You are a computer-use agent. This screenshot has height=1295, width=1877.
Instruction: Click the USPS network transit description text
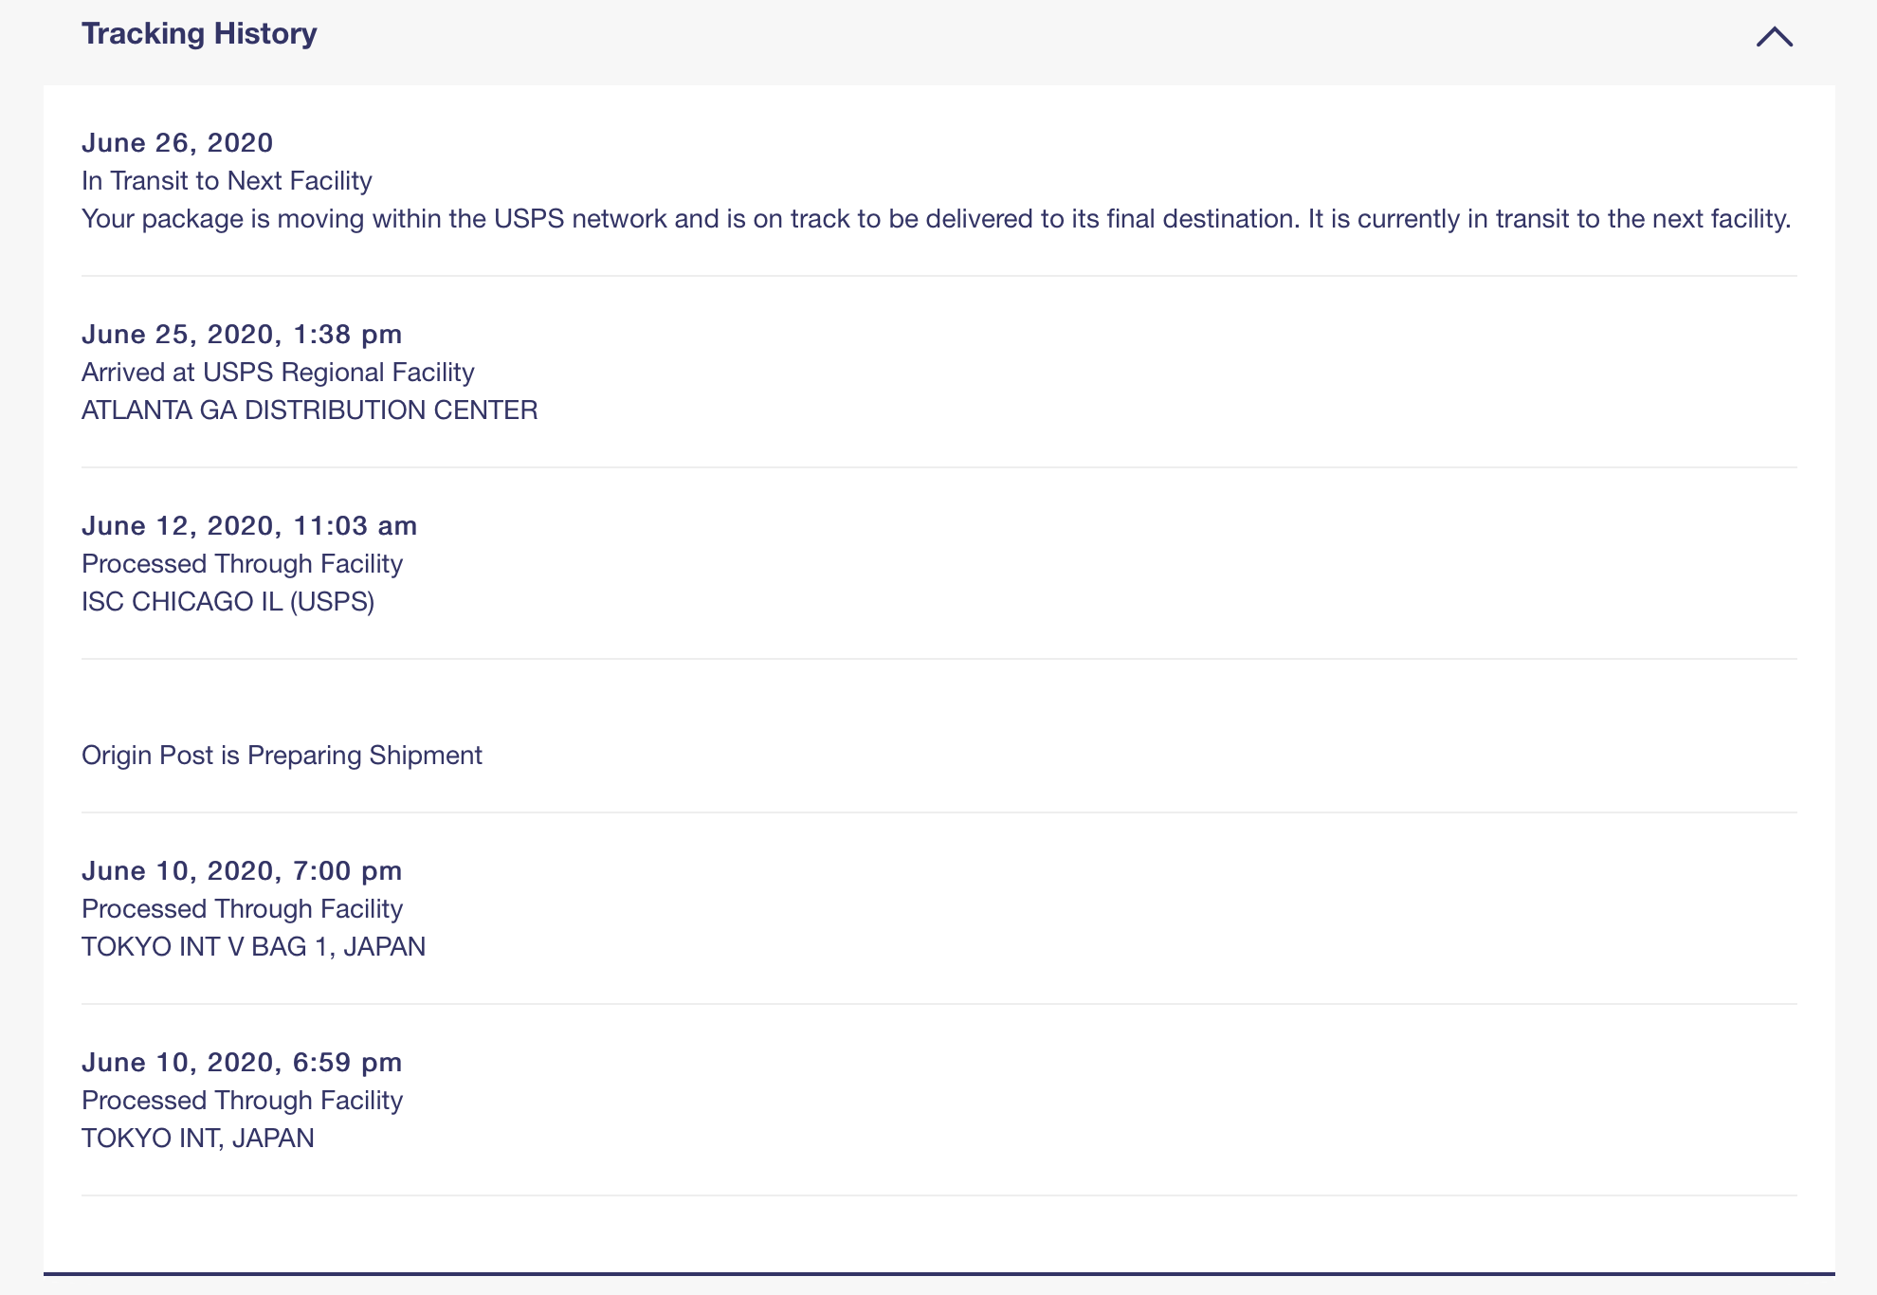[937, 219]
